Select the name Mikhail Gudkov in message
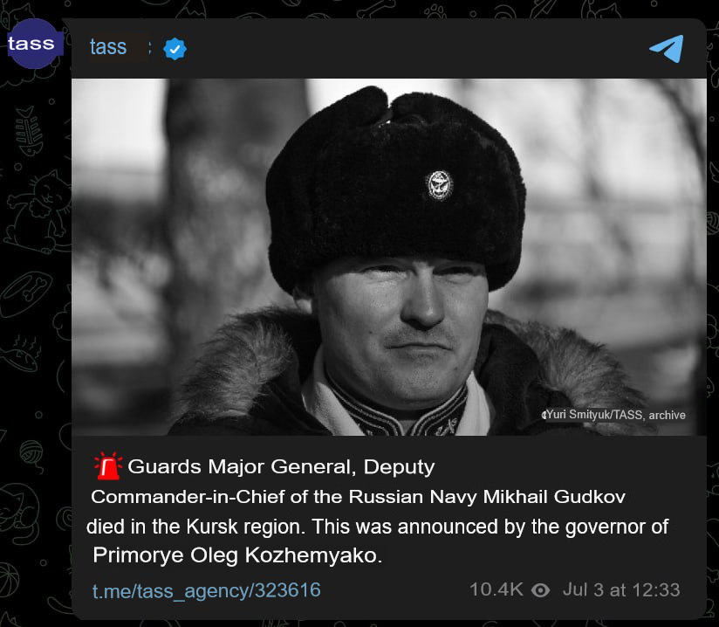 tap(554, 497)
